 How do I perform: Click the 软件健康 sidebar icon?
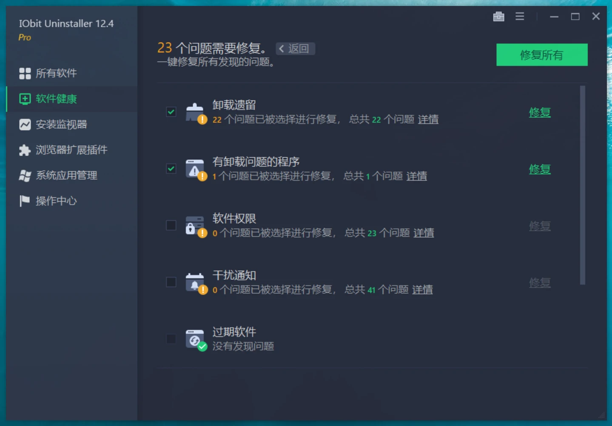tap(25, 99)
